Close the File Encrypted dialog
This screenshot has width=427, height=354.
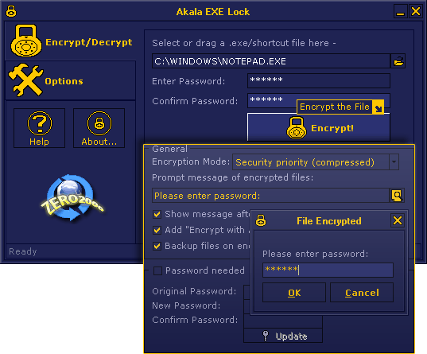tap(398, 220)
